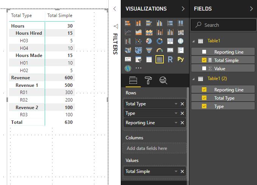Select the Line chart visual
The width and height of the screenshot is (257, 185).
pyautogui.click(x=128, y=32)
